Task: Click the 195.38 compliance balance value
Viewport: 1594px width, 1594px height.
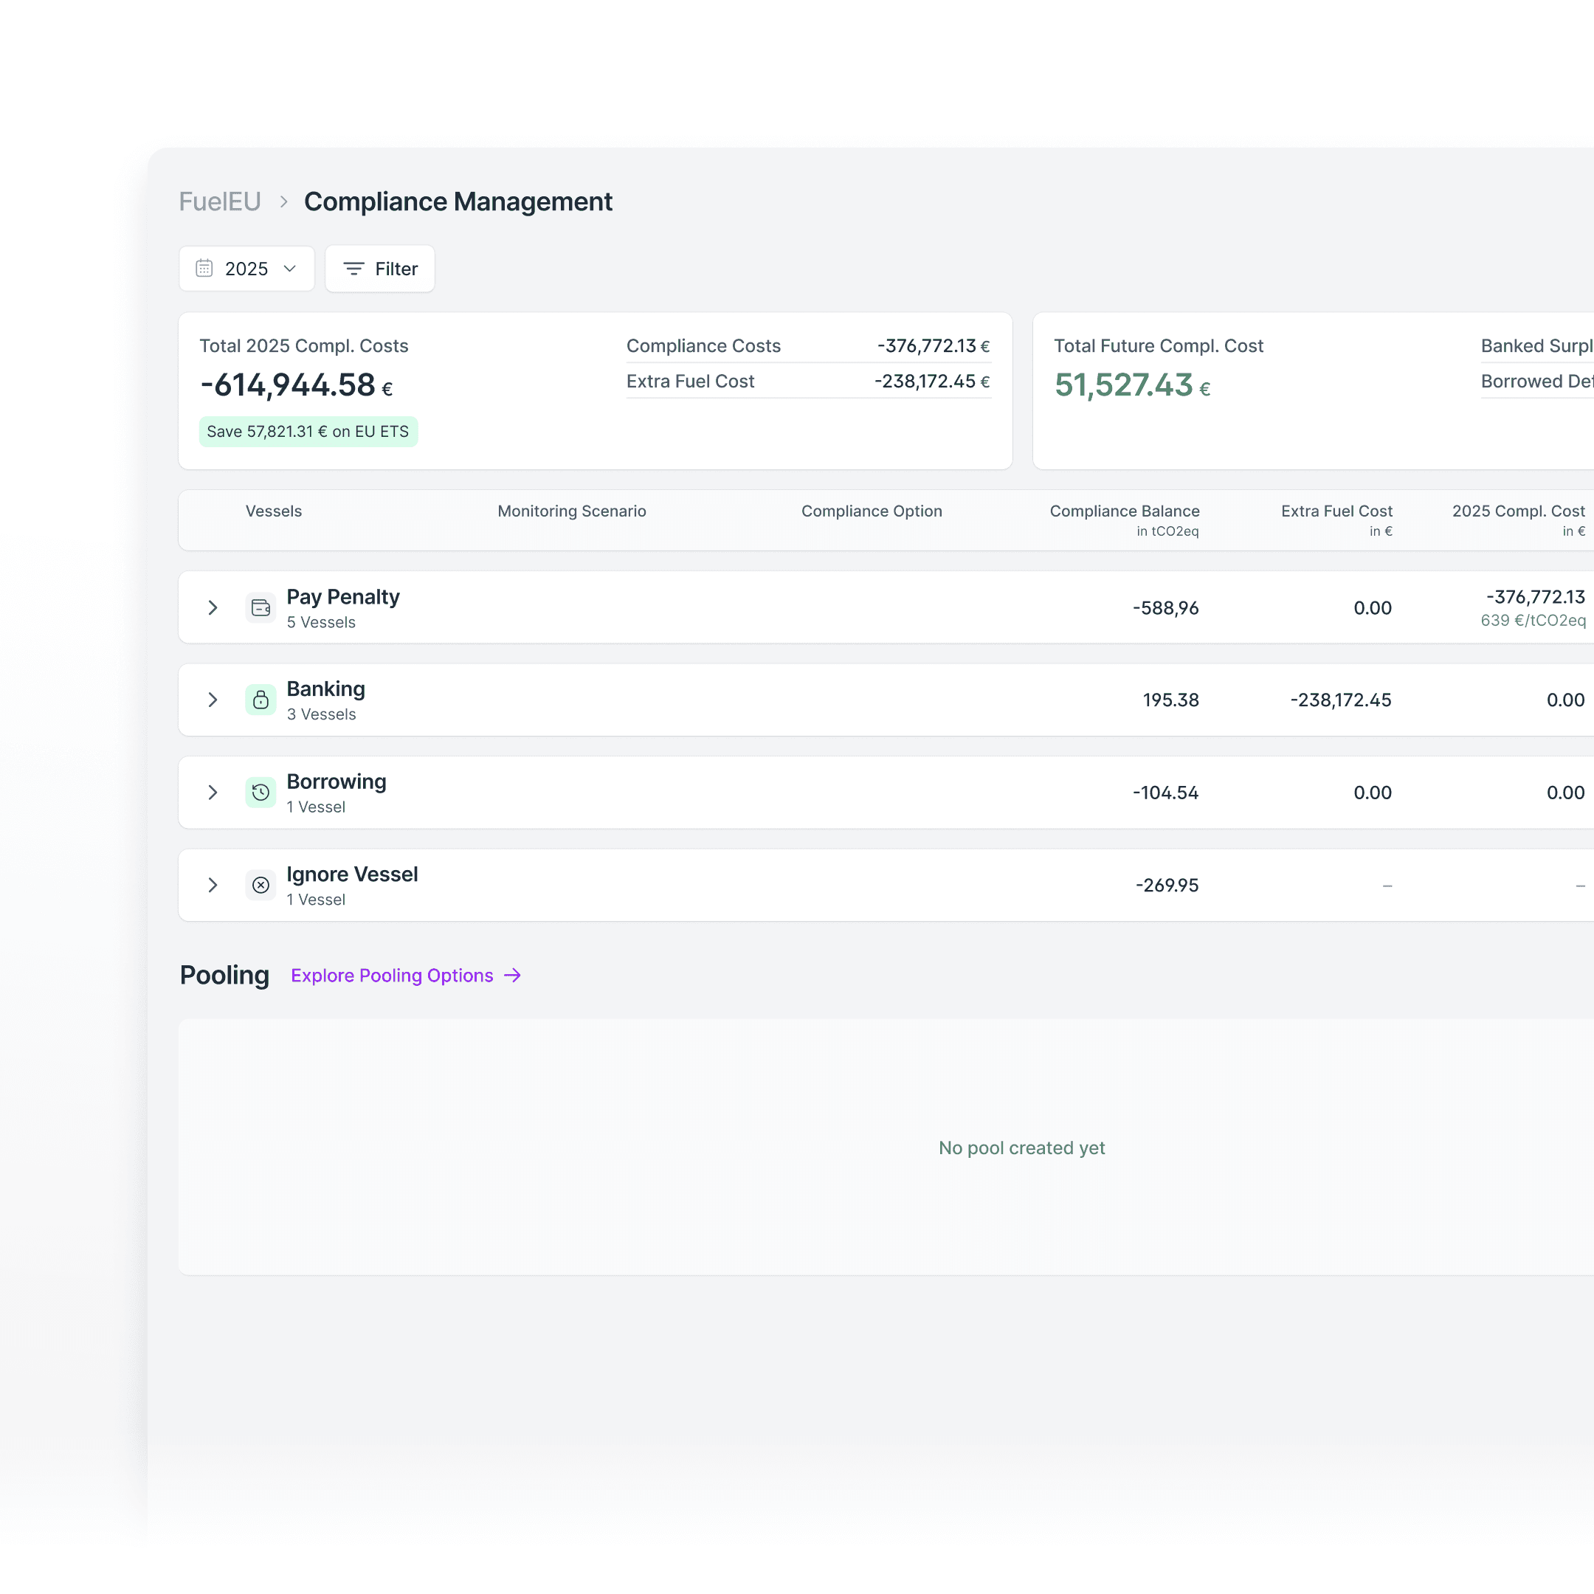Action: [1170, 700]
